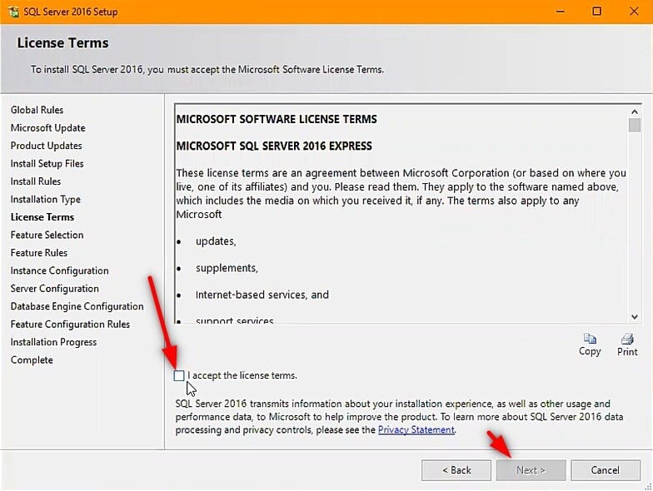The image size is (653, 491).
Task: Close the SQL Server 2016 Setup window
Action: [x=634, y=12]
